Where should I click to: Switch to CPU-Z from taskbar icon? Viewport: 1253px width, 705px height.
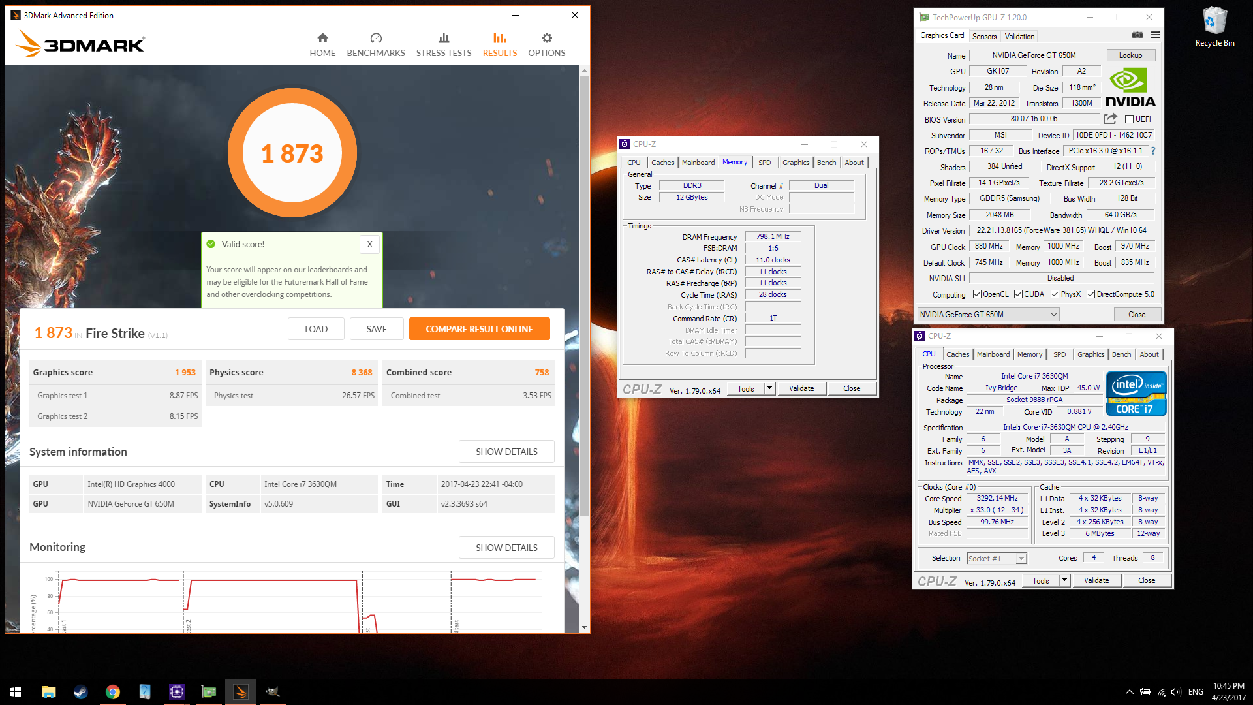coord(177,692)
